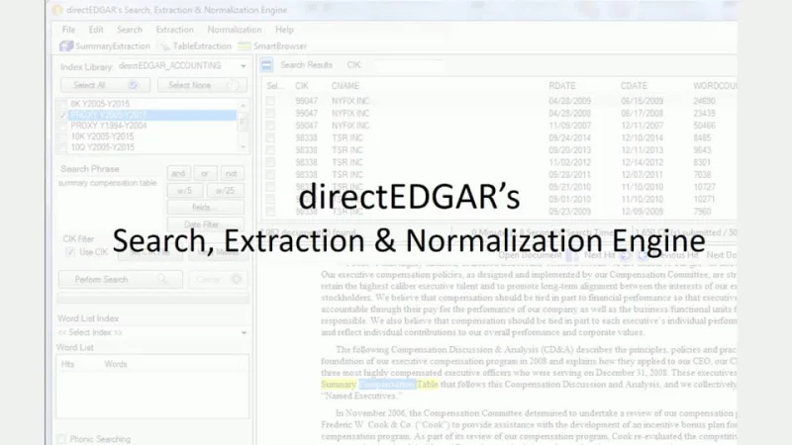Screen dimensions: 792x445
Task: Insert the w/5 proximity operator
Action: point(185,191)
